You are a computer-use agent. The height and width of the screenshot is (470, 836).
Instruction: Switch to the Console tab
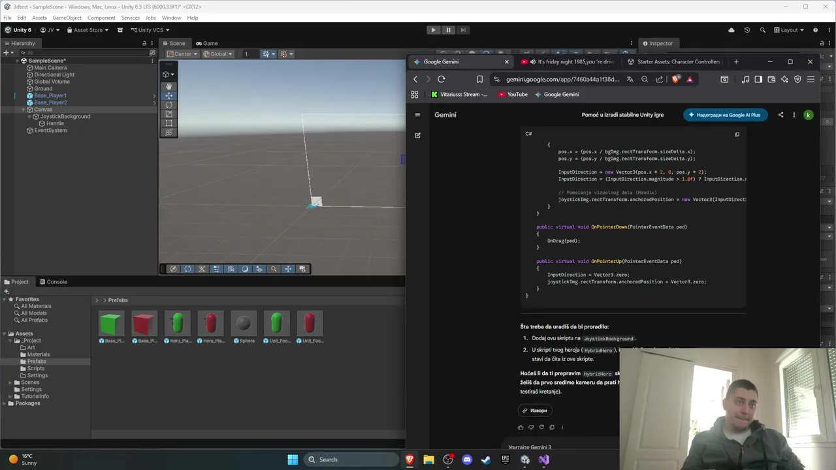[x=52, y=282]
